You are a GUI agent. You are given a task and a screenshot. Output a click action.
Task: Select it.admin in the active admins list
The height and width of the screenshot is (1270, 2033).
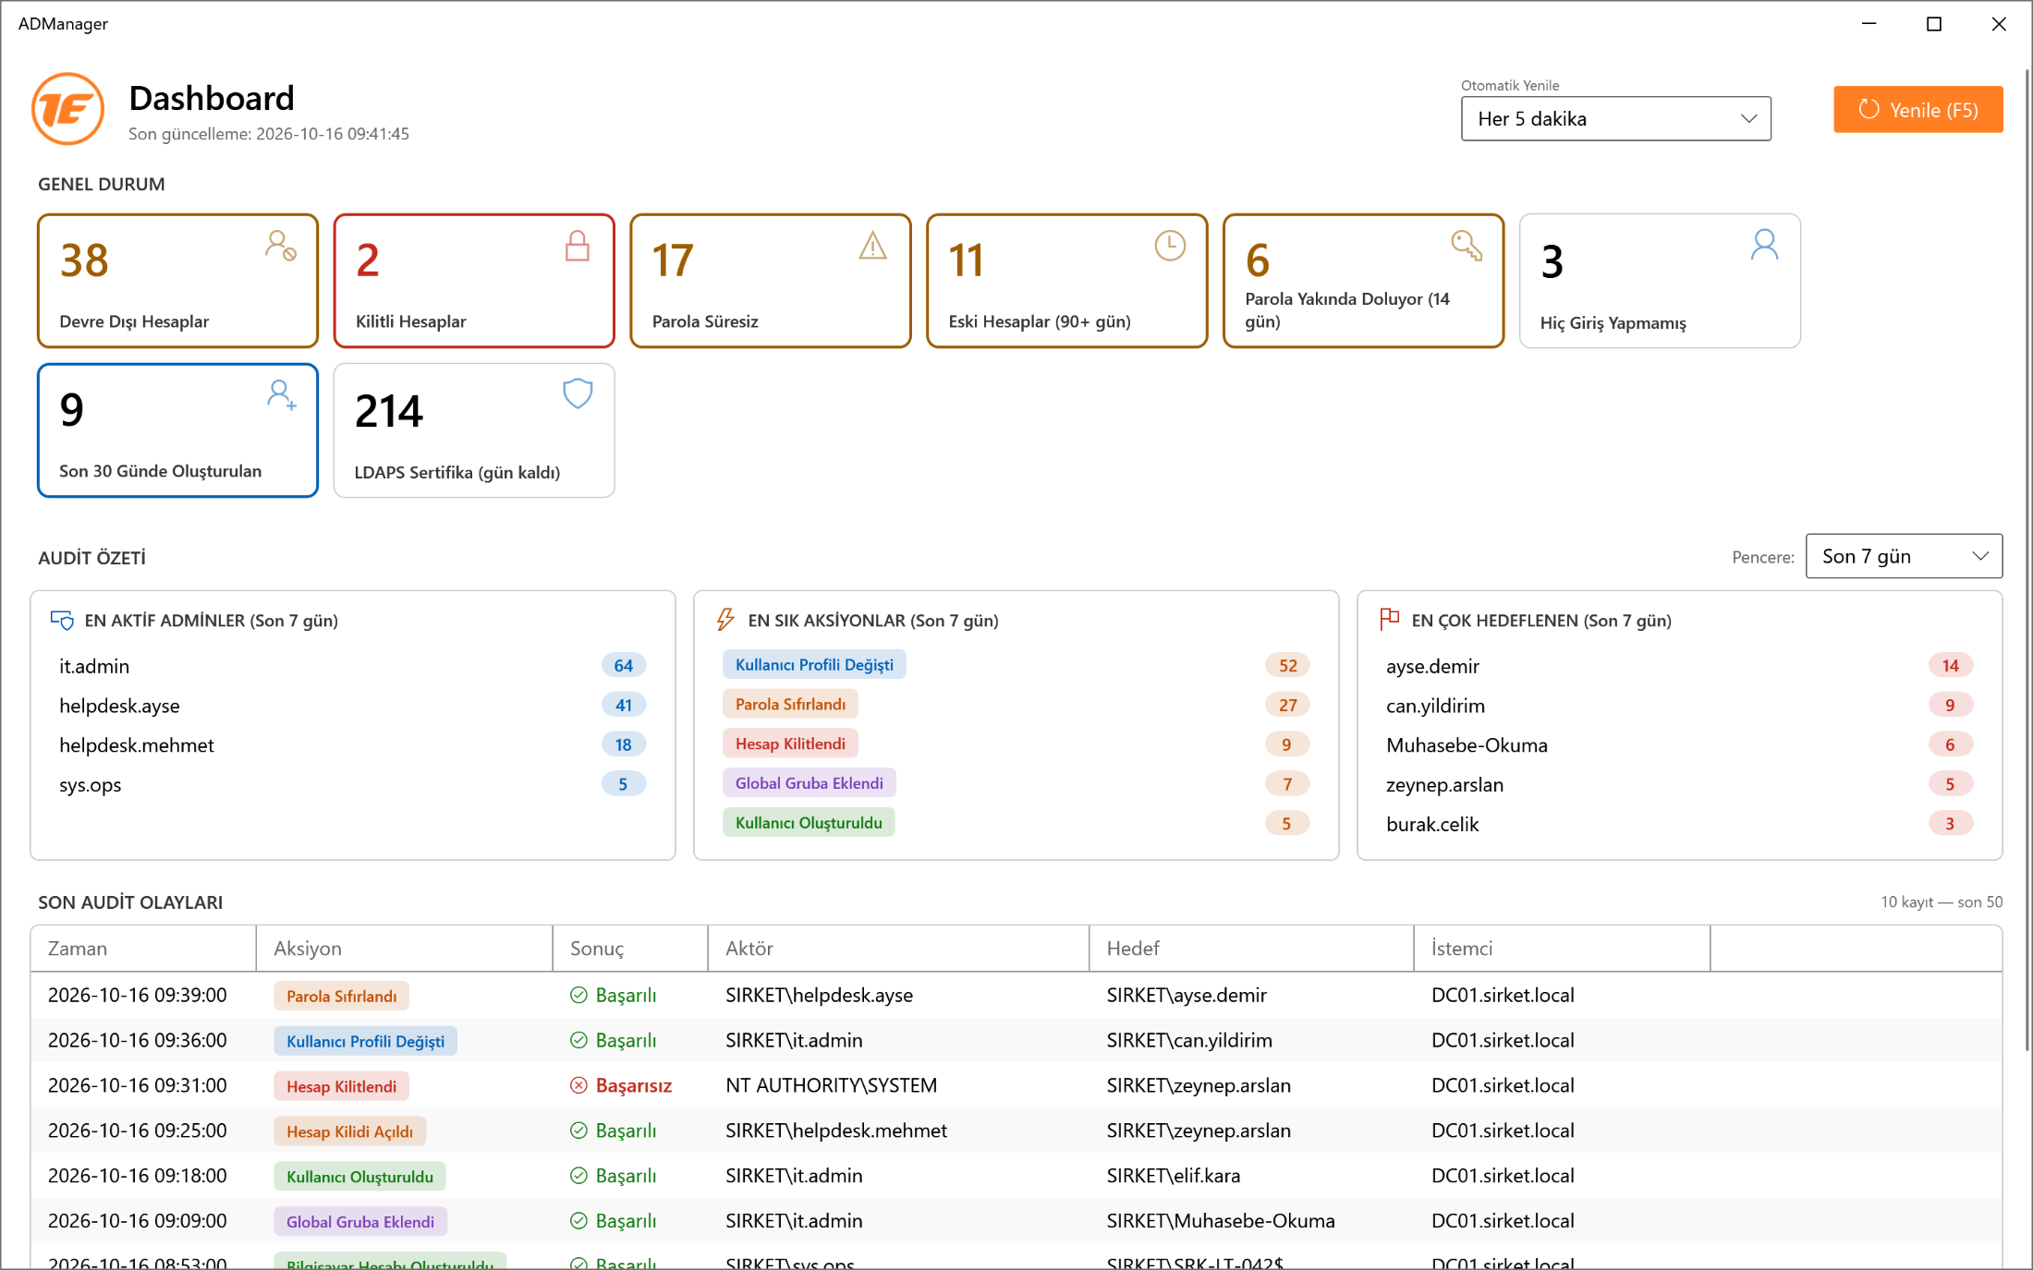352,666
